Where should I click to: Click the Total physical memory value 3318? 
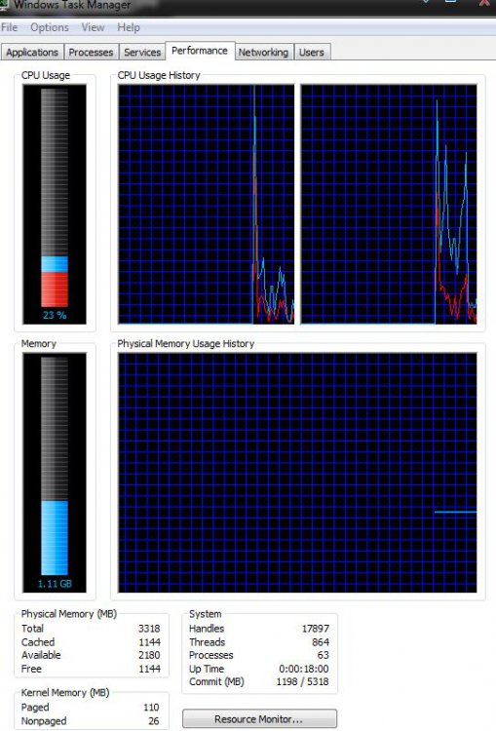149,629
